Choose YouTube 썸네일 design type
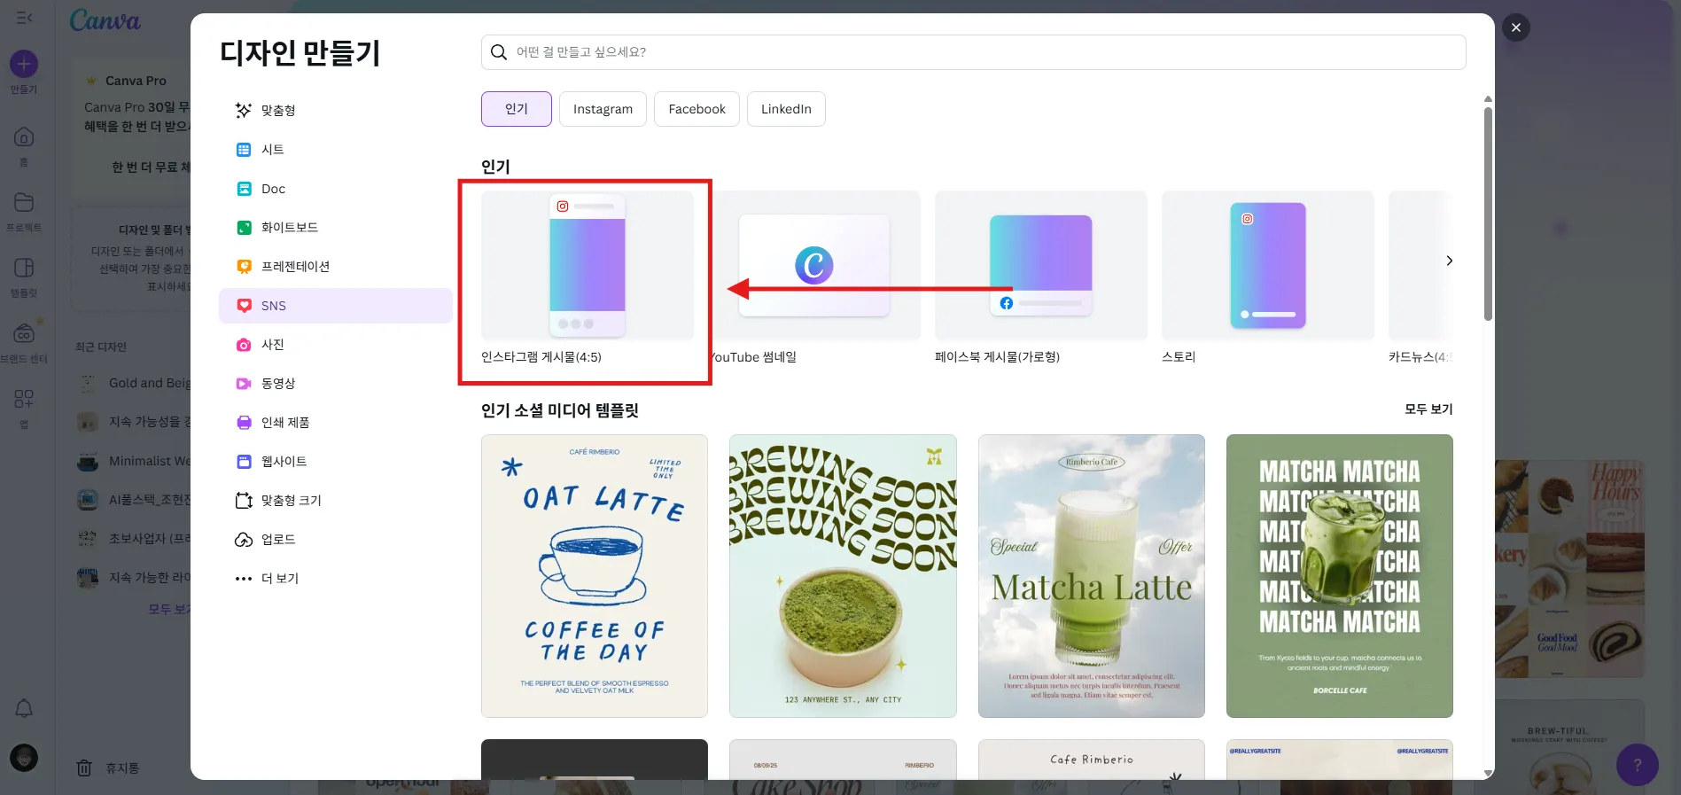The height and width of the screenshot is (795, 1681). coord(814,277)
